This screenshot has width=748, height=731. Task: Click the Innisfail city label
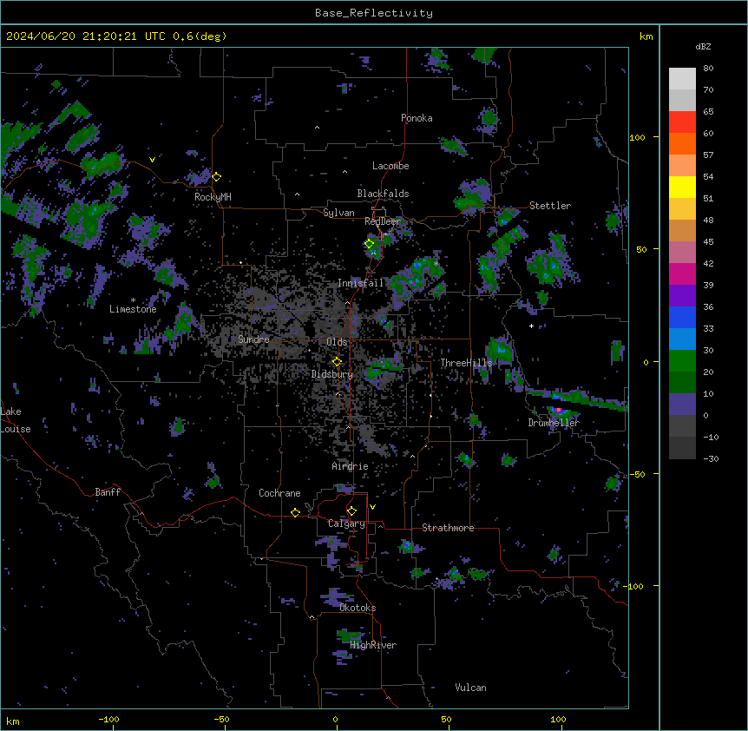(361, 283)
